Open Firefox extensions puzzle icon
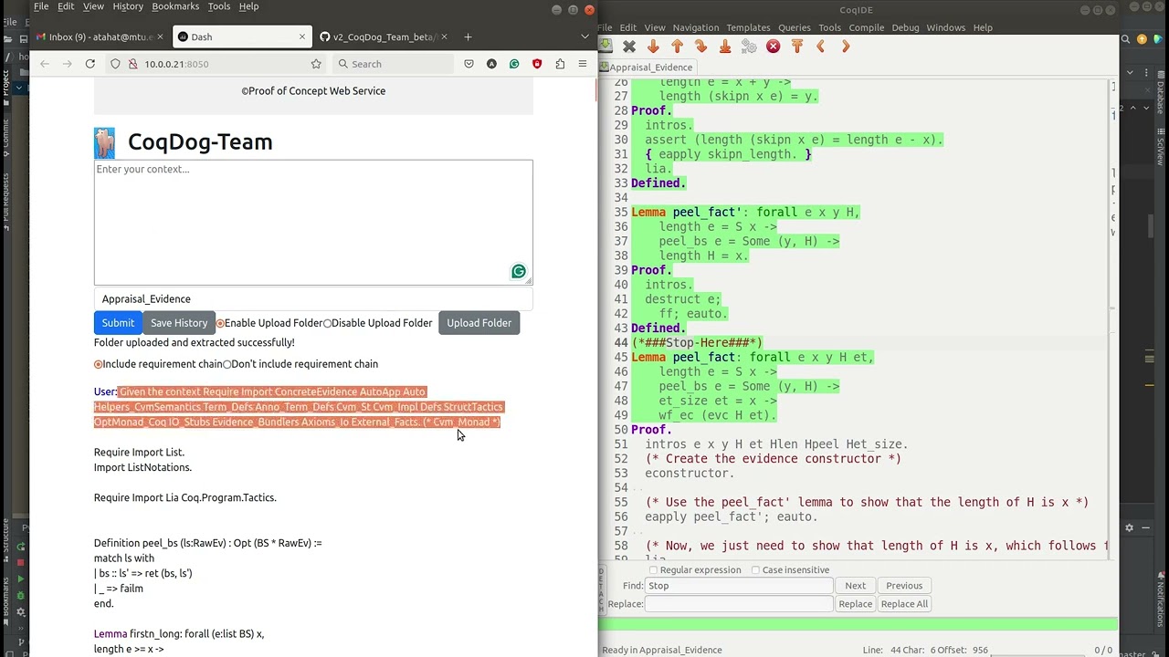 coord(560,64)
